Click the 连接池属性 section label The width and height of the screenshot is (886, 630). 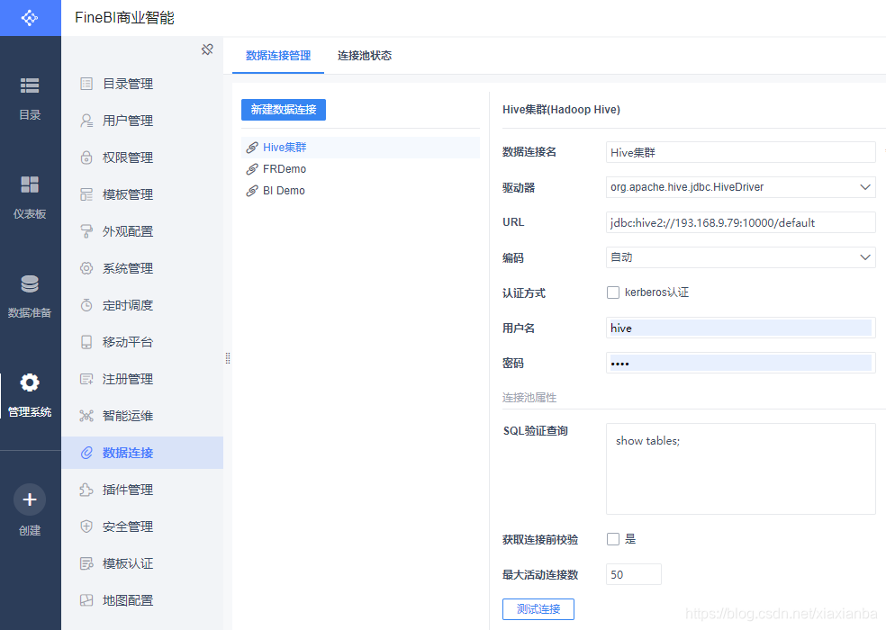(x=529, y=398)
